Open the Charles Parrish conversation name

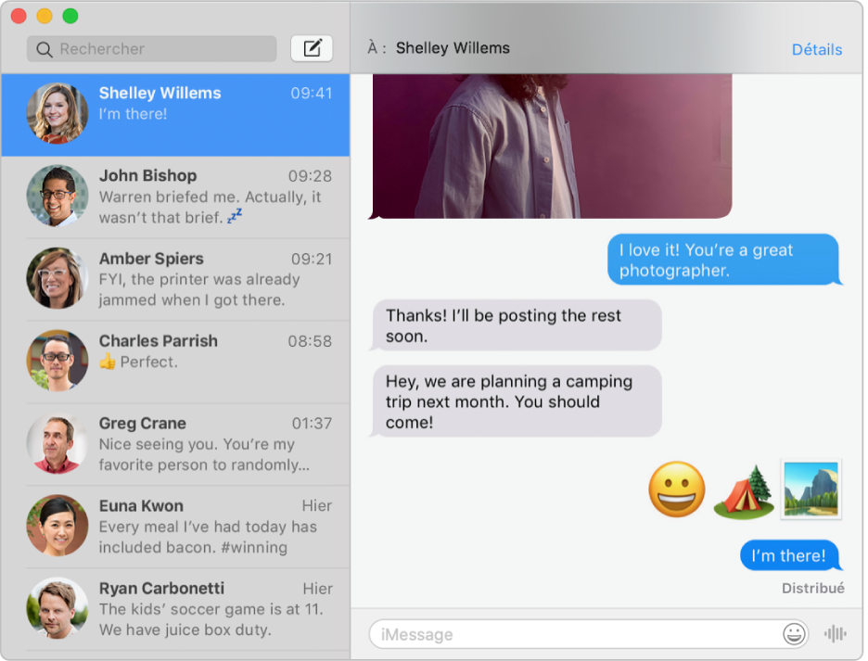coord(159,341)
